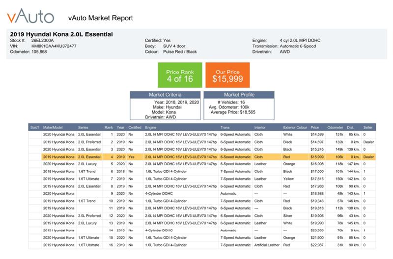This screenshot has width=393, height=259.
Task: Sort by the Make/Model column header
Action: [53, 128]
